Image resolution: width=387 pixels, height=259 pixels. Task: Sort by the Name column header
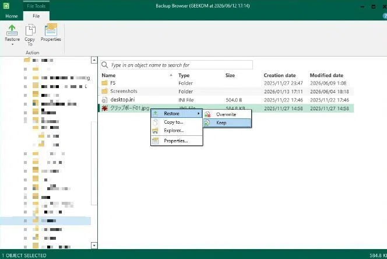tap(108, 75)
